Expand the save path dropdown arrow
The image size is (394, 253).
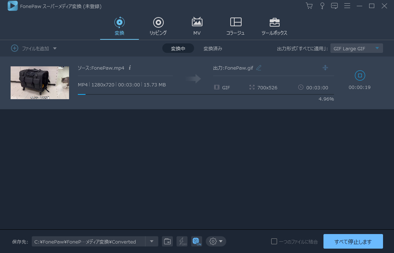(152, 241)
